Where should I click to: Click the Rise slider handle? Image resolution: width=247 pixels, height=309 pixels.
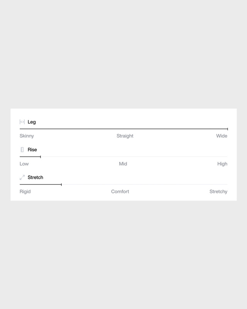(x=41, y=157)
